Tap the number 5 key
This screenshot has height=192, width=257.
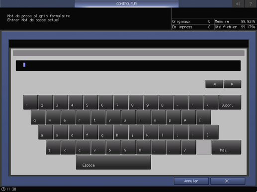pyautogui.click(x=90, y=102)
